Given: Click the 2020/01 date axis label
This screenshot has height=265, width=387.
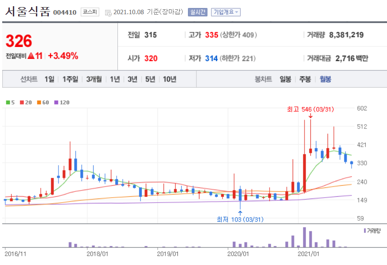Looking at the screenshot, I should [x=238, y=253].
